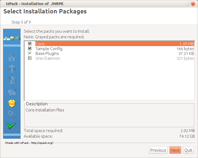198x158 pixels.
Task: Click the grayed gears icon in sidebar
Action: (x=12, y=114)
